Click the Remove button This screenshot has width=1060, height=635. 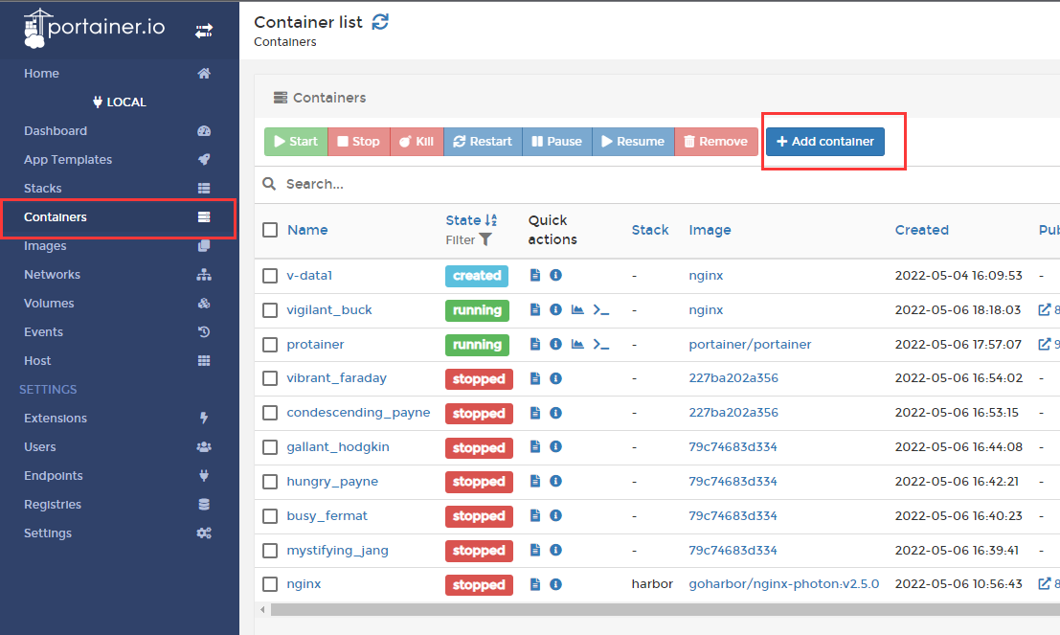pos(716,142)
